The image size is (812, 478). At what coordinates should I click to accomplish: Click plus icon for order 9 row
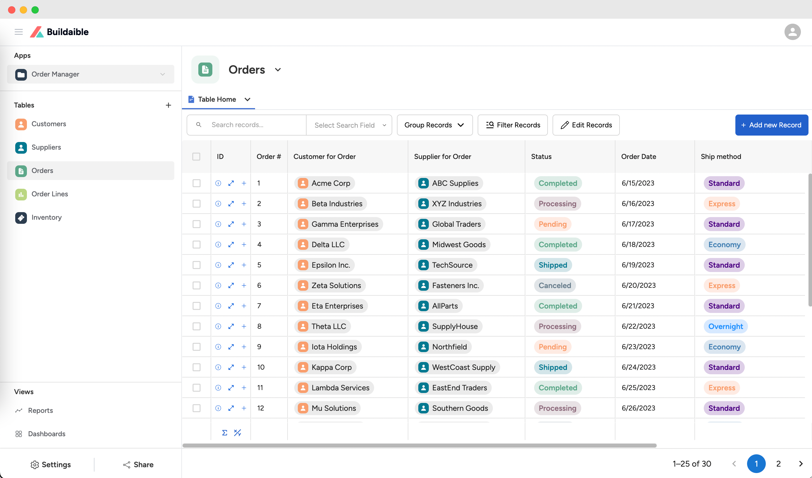coord(244,347)
